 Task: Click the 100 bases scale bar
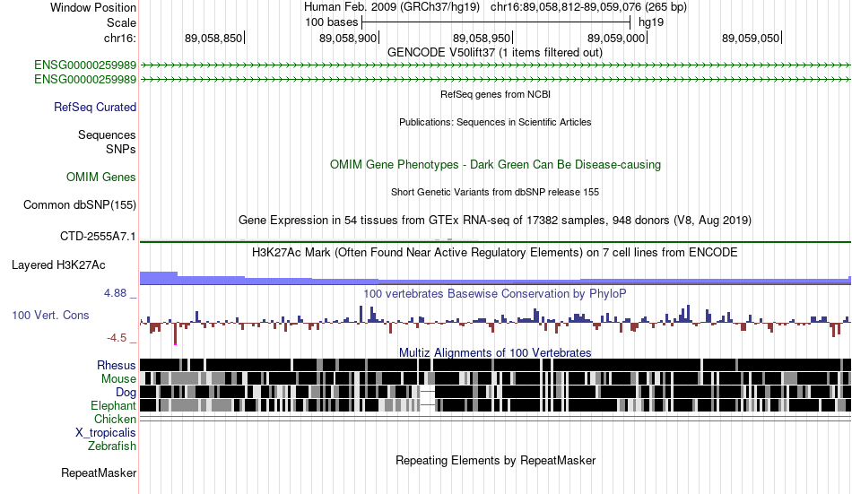tap(496, 22)
